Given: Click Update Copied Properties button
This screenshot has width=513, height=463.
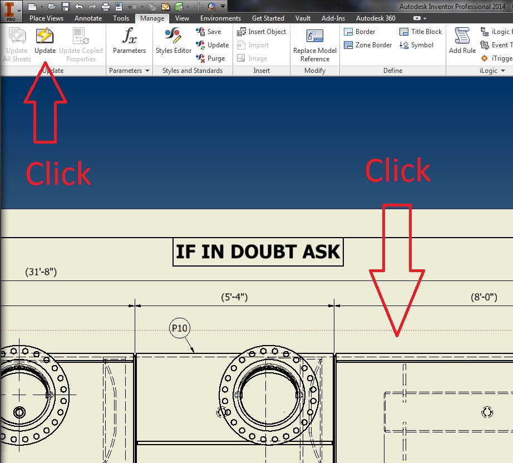Looking at the screenshot, I should tap(81, 45).
